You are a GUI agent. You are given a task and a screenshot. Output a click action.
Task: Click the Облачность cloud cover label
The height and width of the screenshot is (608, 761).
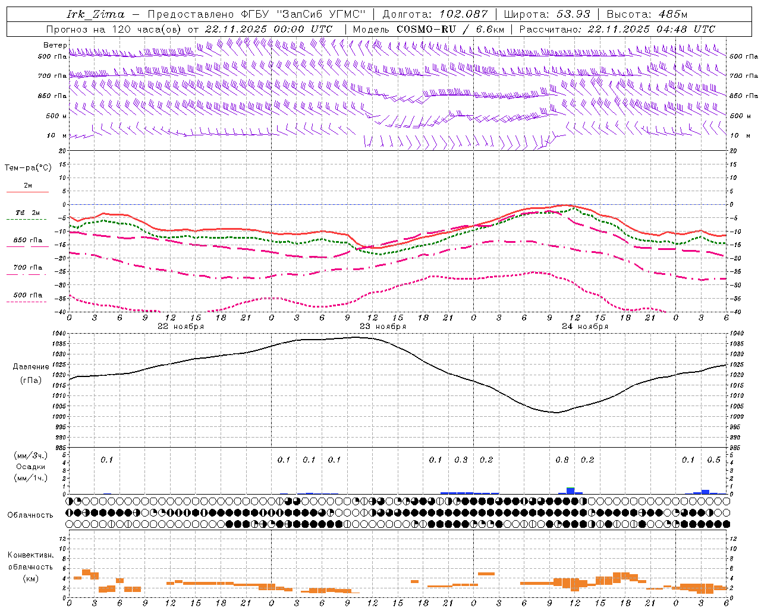(x=30, y=515)
